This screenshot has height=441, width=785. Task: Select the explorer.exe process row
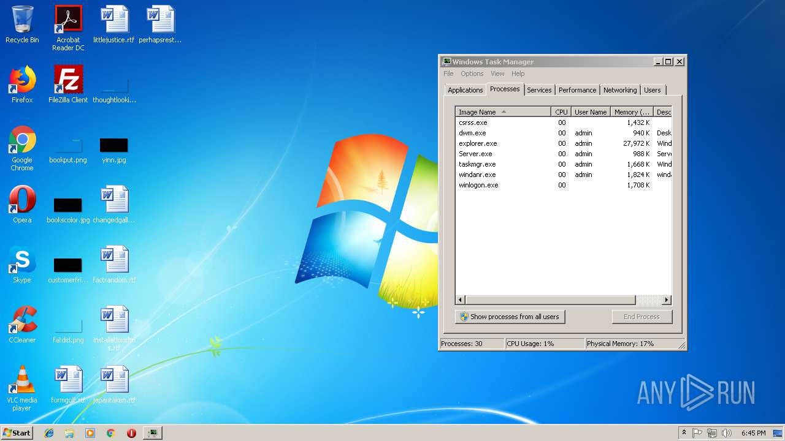[x=564, y=143]
